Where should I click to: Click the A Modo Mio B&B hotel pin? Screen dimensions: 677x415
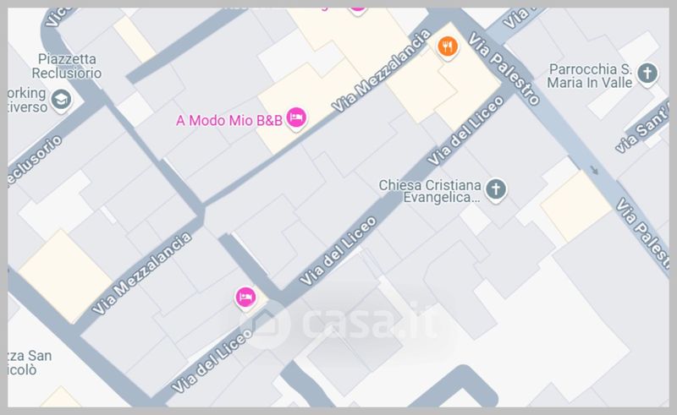coord(296,118)
